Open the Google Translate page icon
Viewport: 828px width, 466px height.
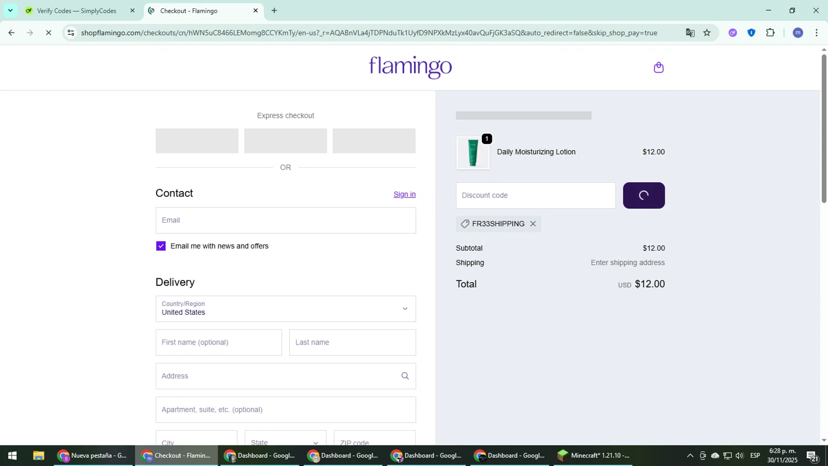690,33
